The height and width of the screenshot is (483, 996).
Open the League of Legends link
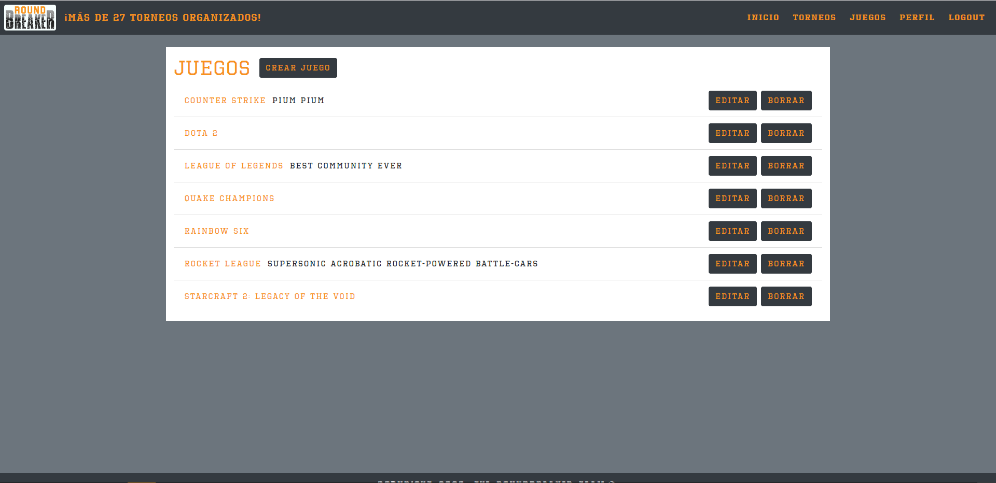(x=234, y=166)
